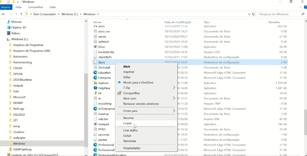Select the hh application file icon
This screenshot has width=307, height=156.
(x=95, y=93)
